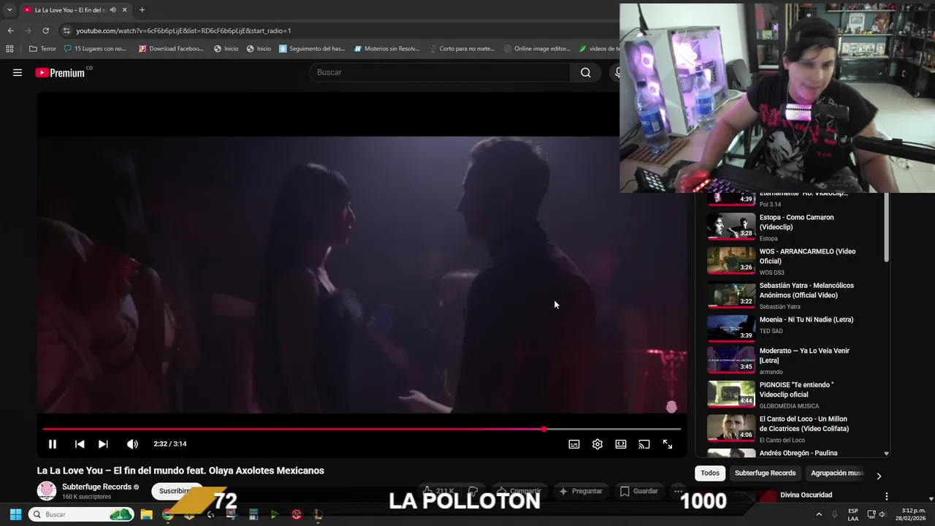Click the playlist vertical scrollbar thumb

886,228
